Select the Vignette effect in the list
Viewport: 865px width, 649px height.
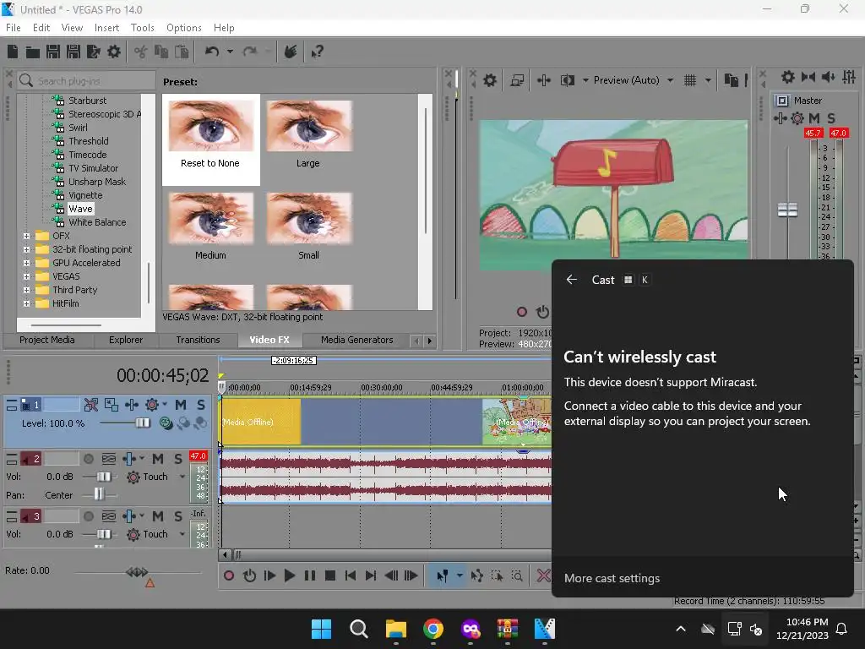coord(85,195)
